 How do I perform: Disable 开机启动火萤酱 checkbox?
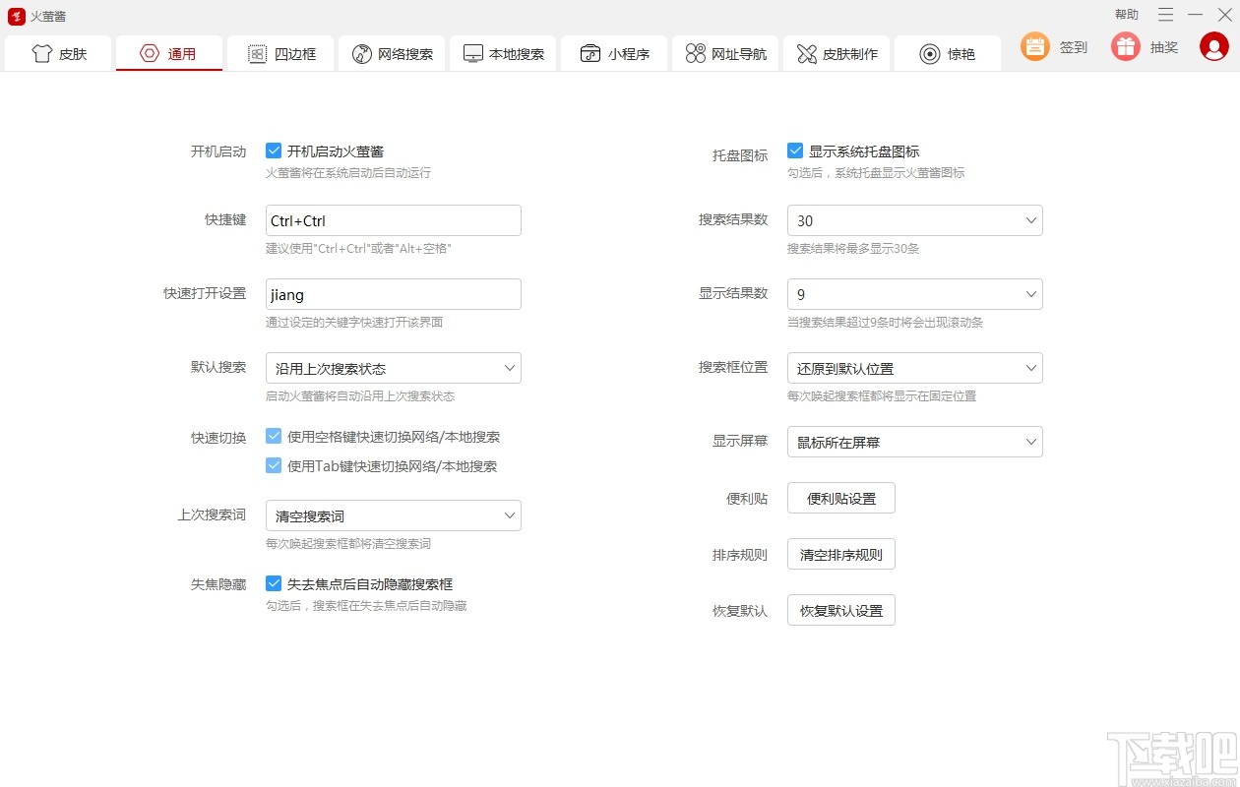coord(274,151)
